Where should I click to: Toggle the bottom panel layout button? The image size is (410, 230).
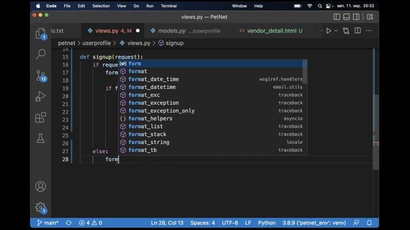[347, 17]
